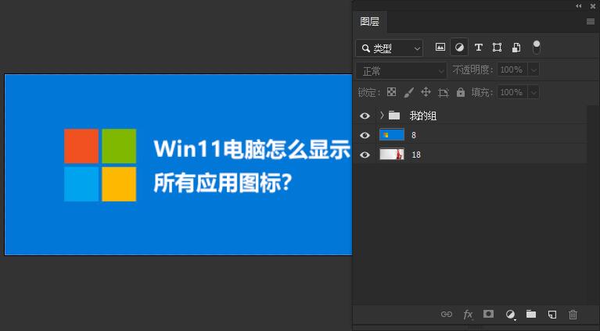Click the canvas headline text Win11电脑怎么显示
The width and height of the screenshot is (600, 331).
click(x=252, y=149)
